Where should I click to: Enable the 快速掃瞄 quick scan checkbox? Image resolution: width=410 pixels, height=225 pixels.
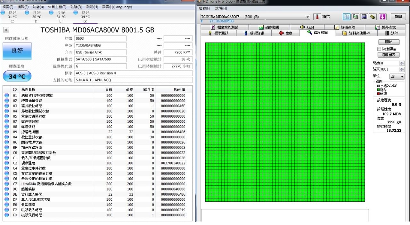[379, 49]
